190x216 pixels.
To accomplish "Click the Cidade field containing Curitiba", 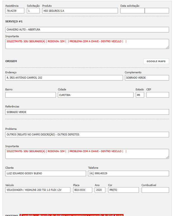I will (x=96, y=95).
